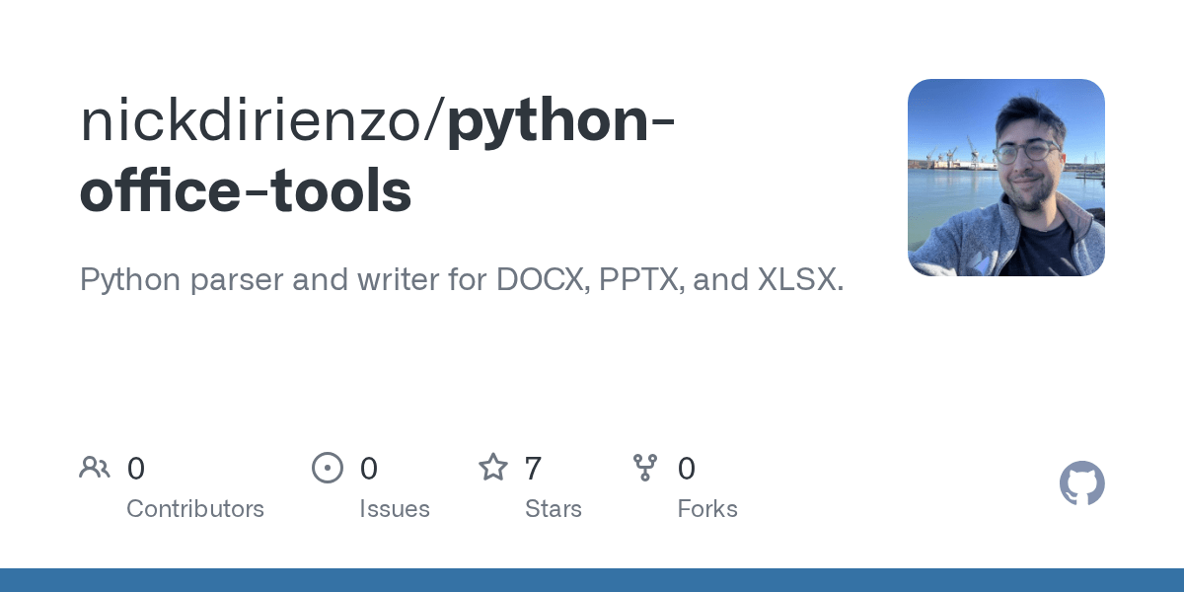This screenshot has height=592, width=1184.
Task: Click the forks count 0
Action: coord(687,468)
